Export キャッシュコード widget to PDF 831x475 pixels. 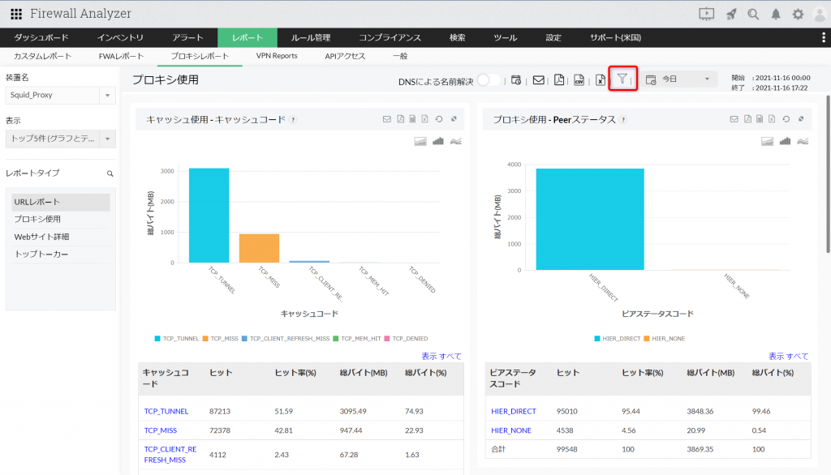click(x=400, y=119)
